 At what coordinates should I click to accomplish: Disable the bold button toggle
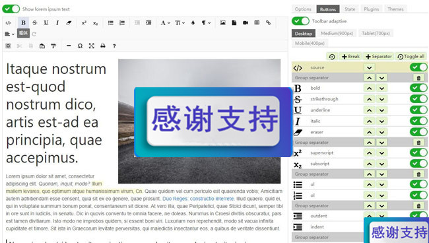click(418, 88)
